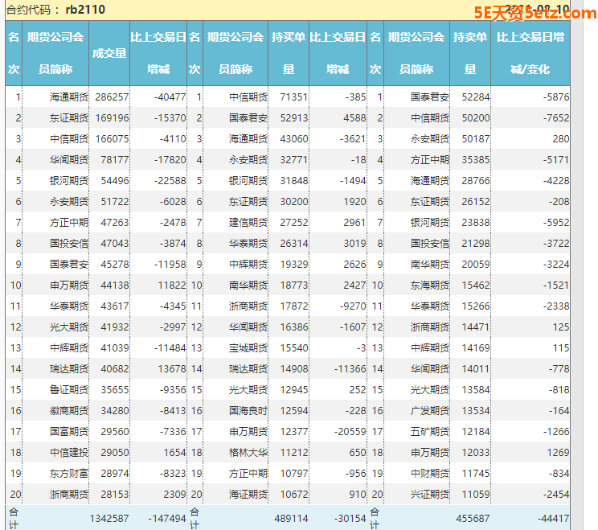Select 中信期货 at rank 1 of buy positions
The image size is (598, 530).
coord(248,97)
